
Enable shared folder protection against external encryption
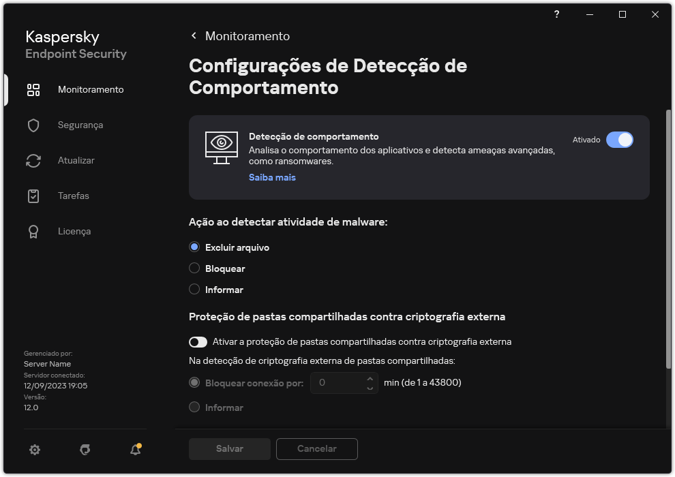[198, 341]
